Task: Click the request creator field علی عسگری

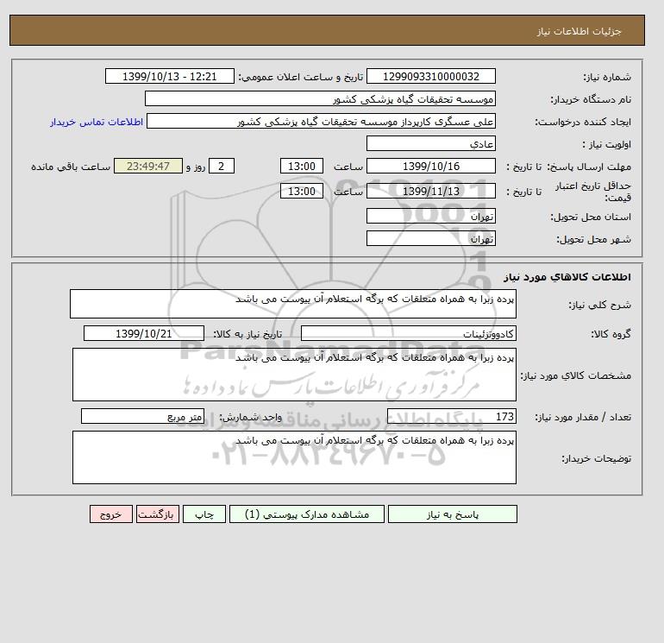Action: pyautogui.click(x=321, y=121)
